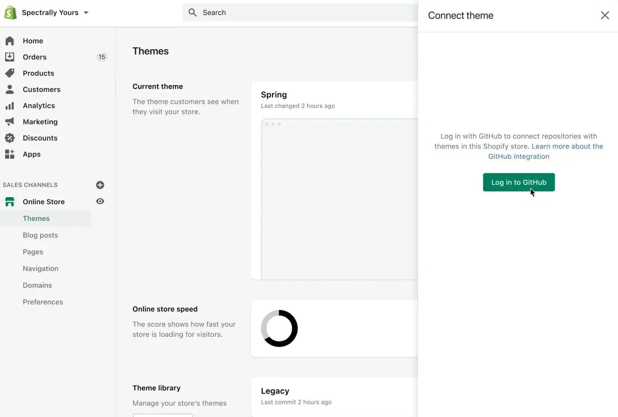
Task: Open Analytics via bar chart icon
Action: [x=10, y=106]
